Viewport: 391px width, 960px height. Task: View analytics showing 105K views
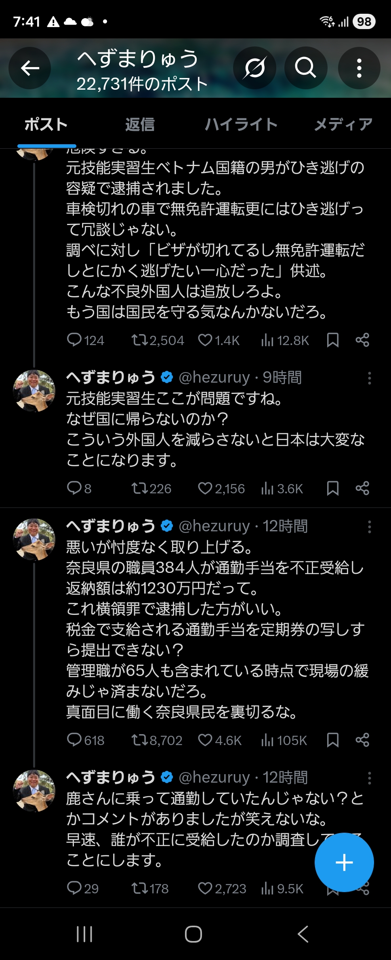267,740
